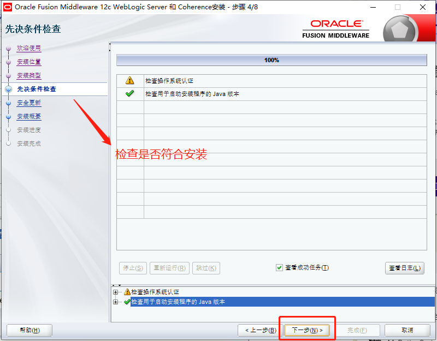This screenshot has height=341, width=437.
Task: Click the 100% progress bar
Action: 271,60
